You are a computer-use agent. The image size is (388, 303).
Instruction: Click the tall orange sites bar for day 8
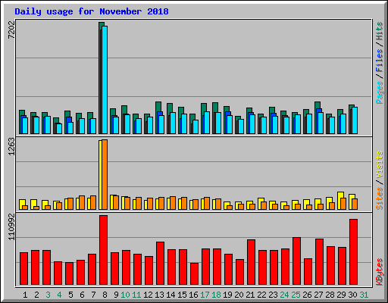105,174
